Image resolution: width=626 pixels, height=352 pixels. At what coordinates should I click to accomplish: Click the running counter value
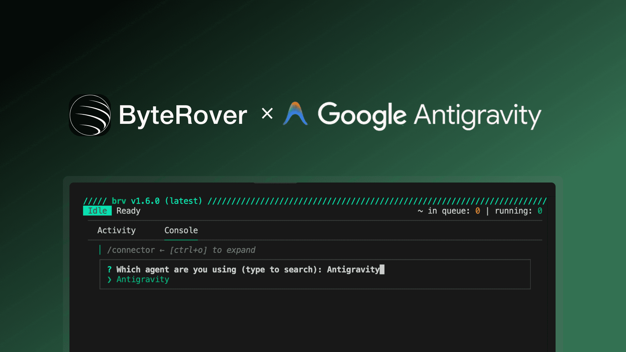pyautogui.click(x=540, y=211)
